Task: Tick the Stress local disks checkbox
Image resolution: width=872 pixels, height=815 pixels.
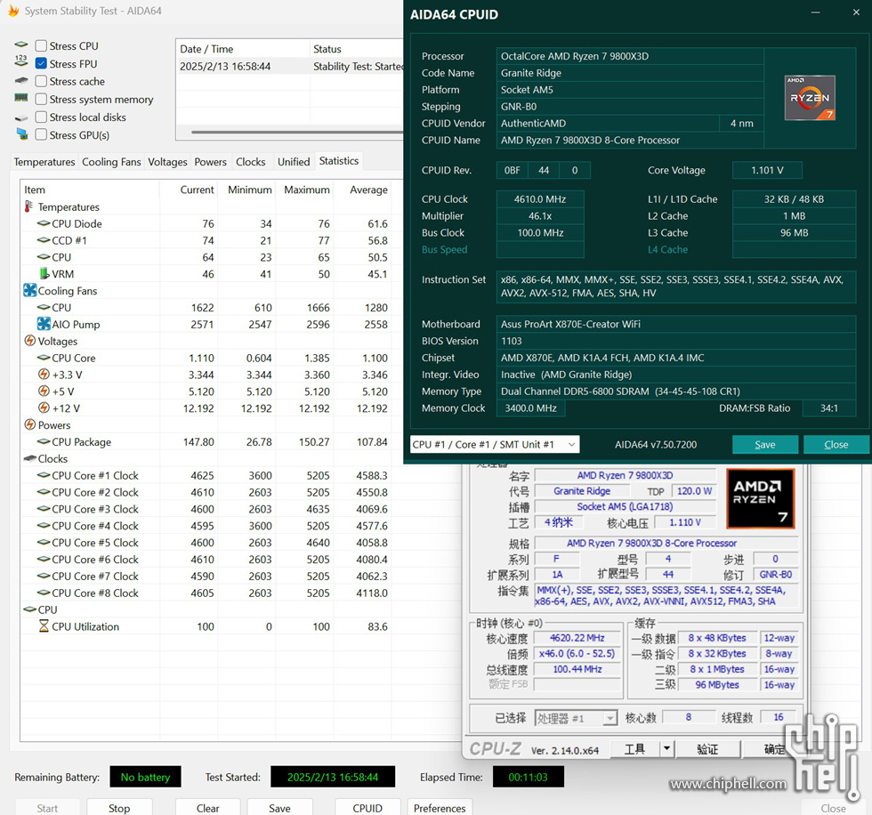Action: (x=41, y=117)
